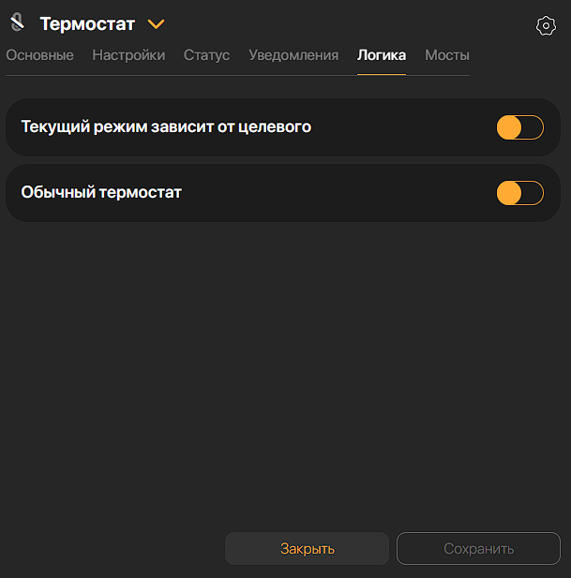Click the Обычный термостат label text
This screenshot has height=578, width=571.
(x=101, y=192)
